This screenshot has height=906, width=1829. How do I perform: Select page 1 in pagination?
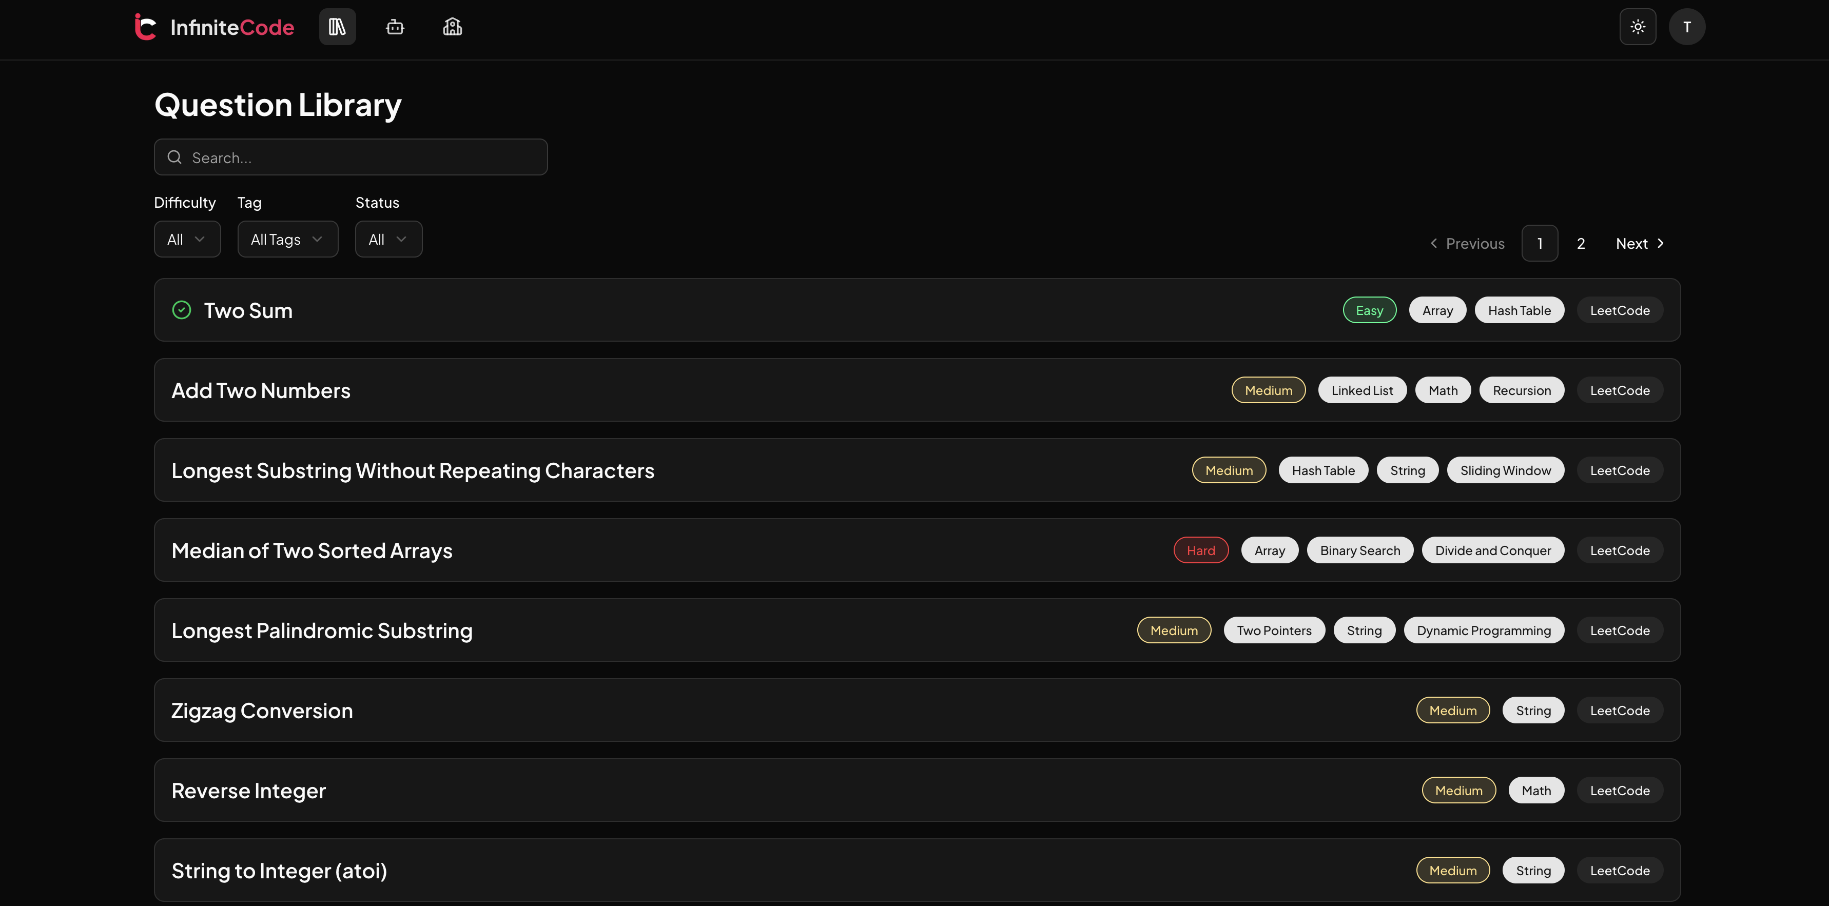coord(1540,244)
